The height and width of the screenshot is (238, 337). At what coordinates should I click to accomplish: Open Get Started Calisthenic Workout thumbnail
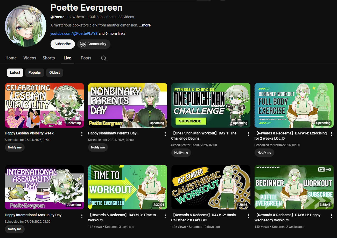pos(211,187)
